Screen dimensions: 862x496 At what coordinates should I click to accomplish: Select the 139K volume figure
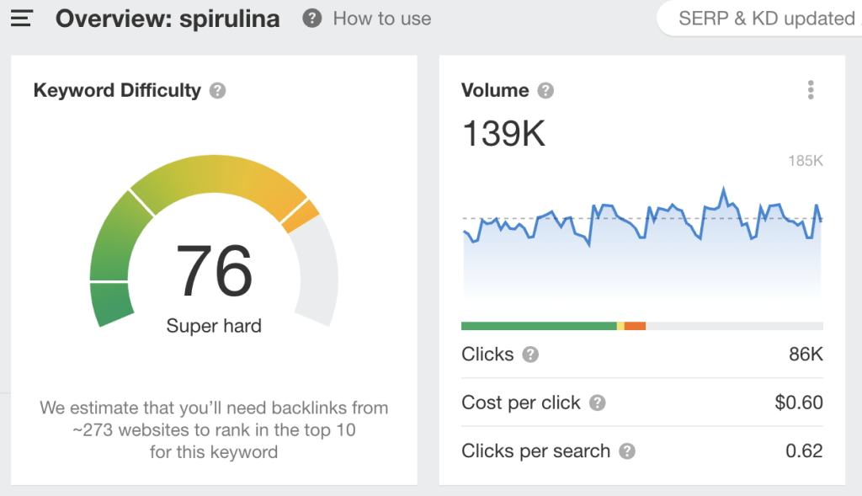(x=504, y=134)
